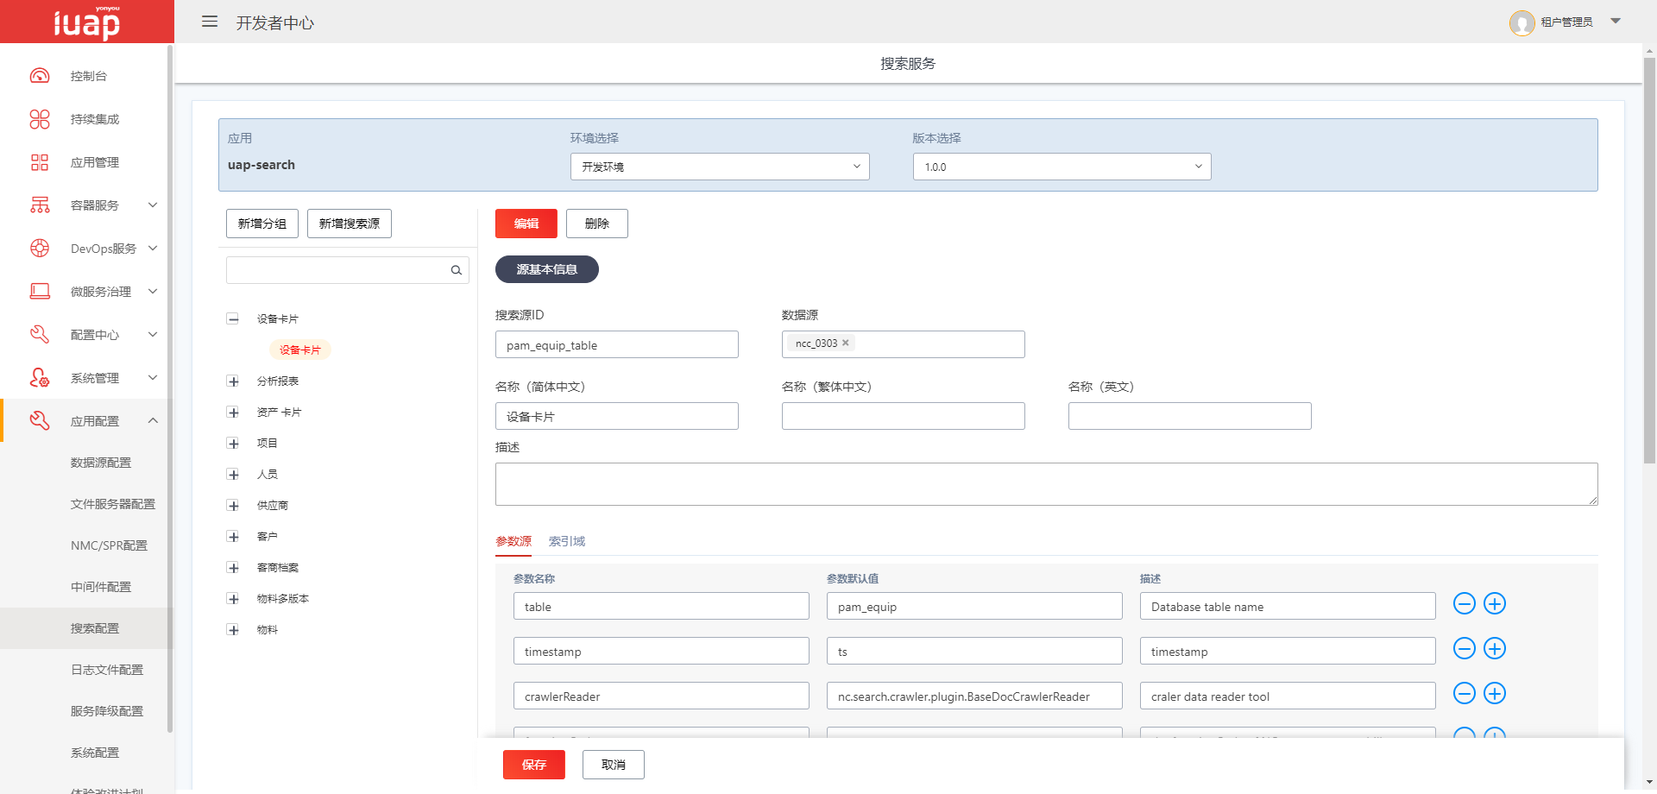
Task: Click the 新增分组 button
Action: (262, 224)
